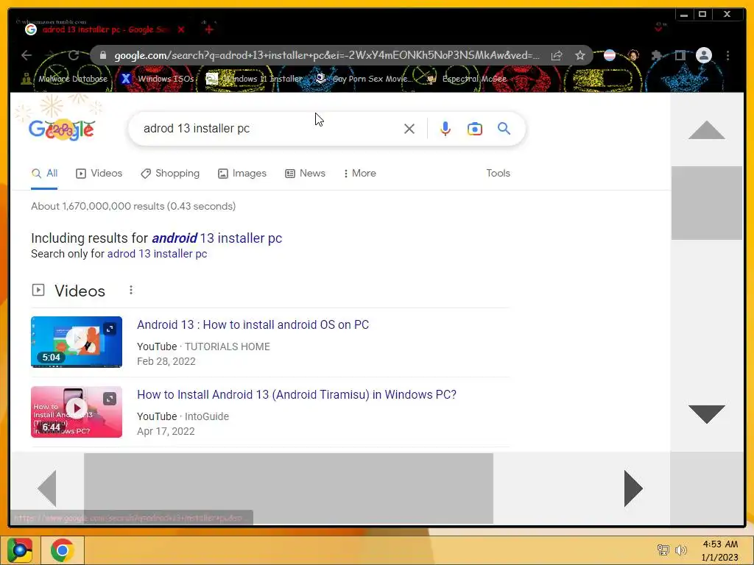Open the Start button on the taskbar
The width and height of the screenshot is (754, 565).
tap(20, 550)
